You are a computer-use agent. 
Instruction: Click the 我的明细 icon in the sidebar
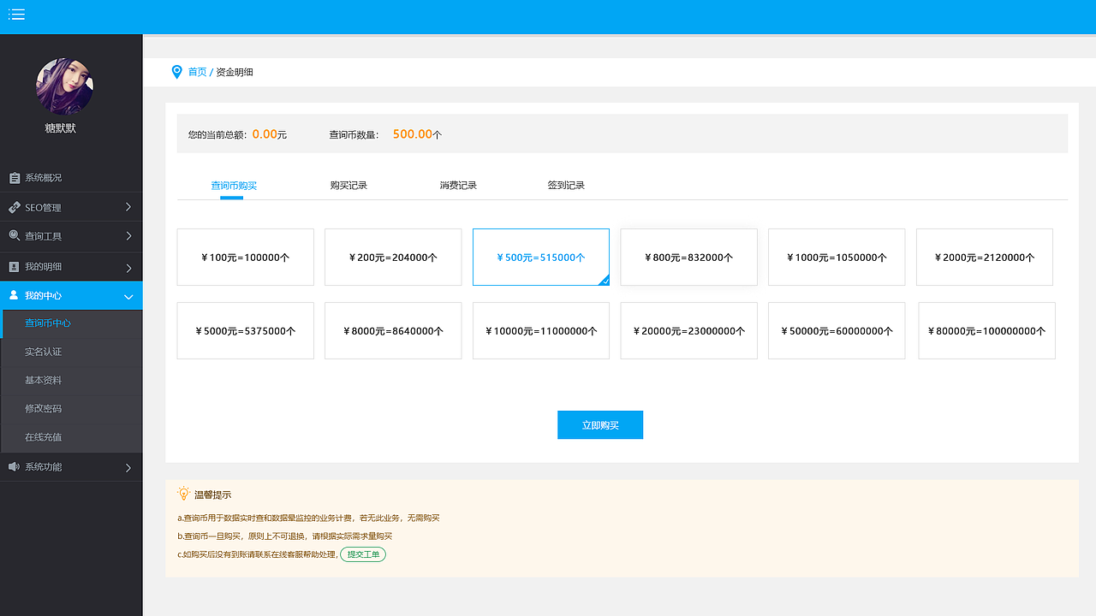[x=15, y=267]
